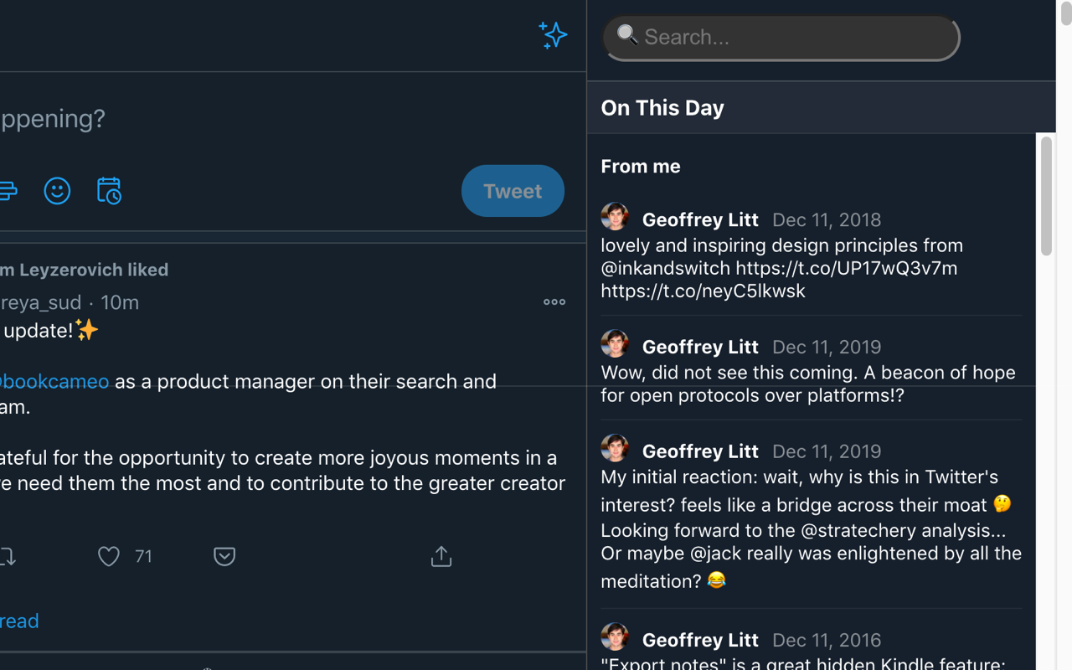Save the tweet with the Pocket icon
This screenshot has height=670, width=1072.
coord(224,556)
